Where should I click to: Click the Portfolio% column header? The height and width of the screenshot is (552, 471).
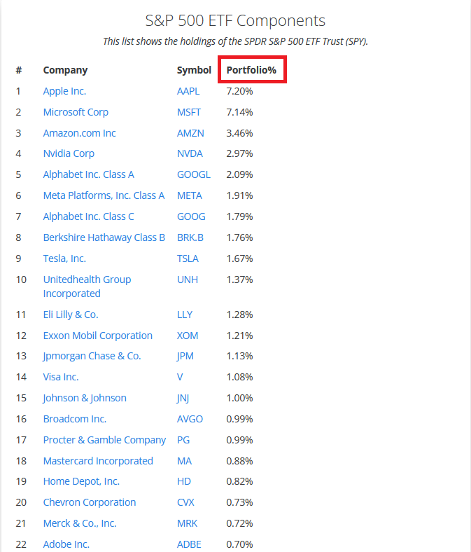(251, 70)
